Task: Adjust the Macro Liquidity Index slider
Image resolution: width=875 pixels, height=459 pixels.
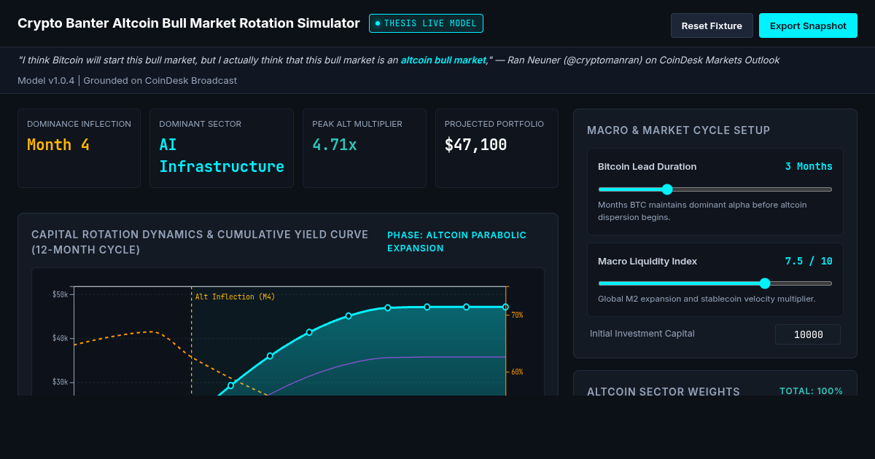Action: 715,283
